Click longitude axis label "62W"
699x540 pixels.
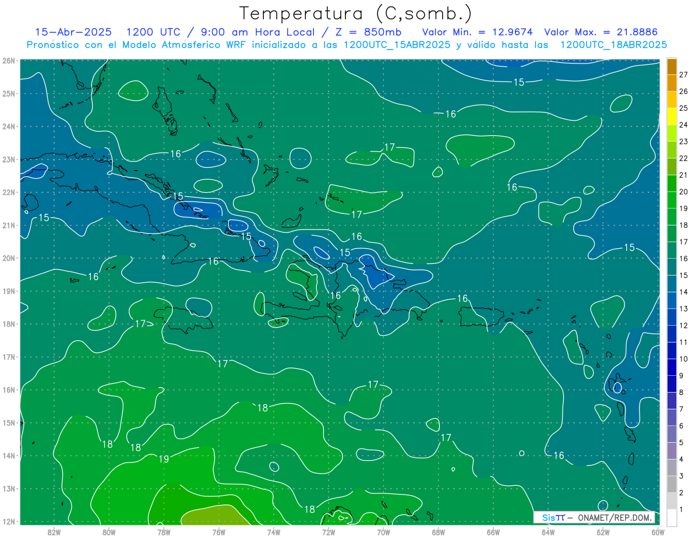tap(603, 532)
